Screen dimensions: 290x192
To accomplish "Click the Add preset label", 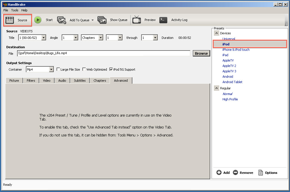I will 226,173.
